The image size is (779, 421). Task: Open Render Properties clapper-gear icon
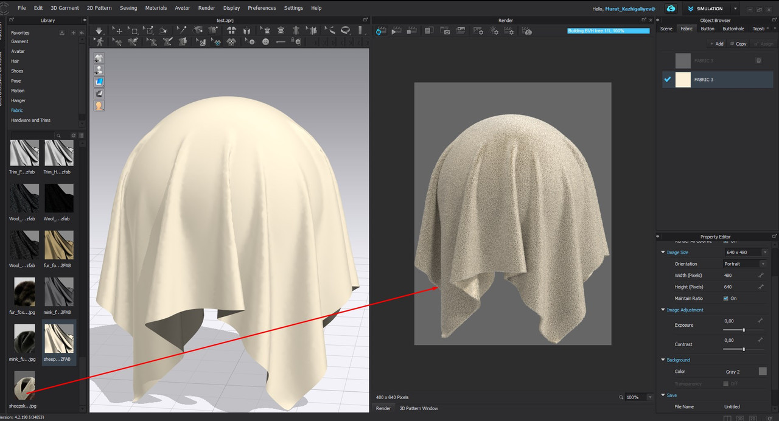(x=510, y=31)
